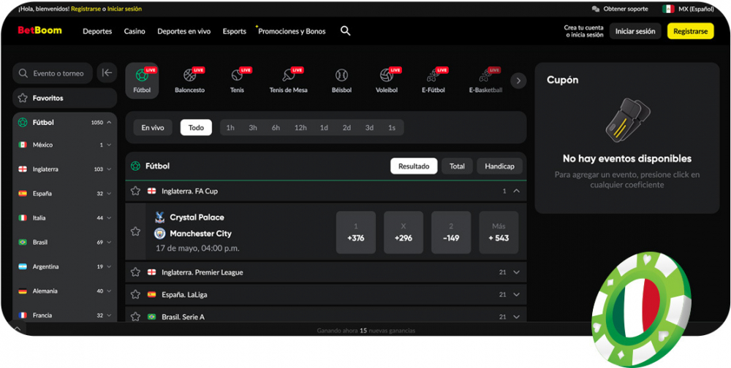Collapse the Fútbol sidebar section
Image resolution: width=731 pixels, height=368 pixels.
coord(109,123)
